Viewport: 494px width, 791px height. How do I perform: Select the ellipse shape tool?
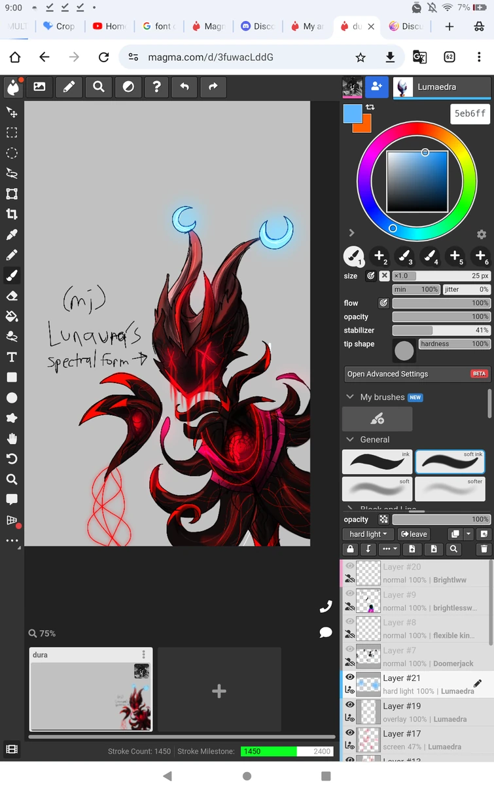click(12, 398)
